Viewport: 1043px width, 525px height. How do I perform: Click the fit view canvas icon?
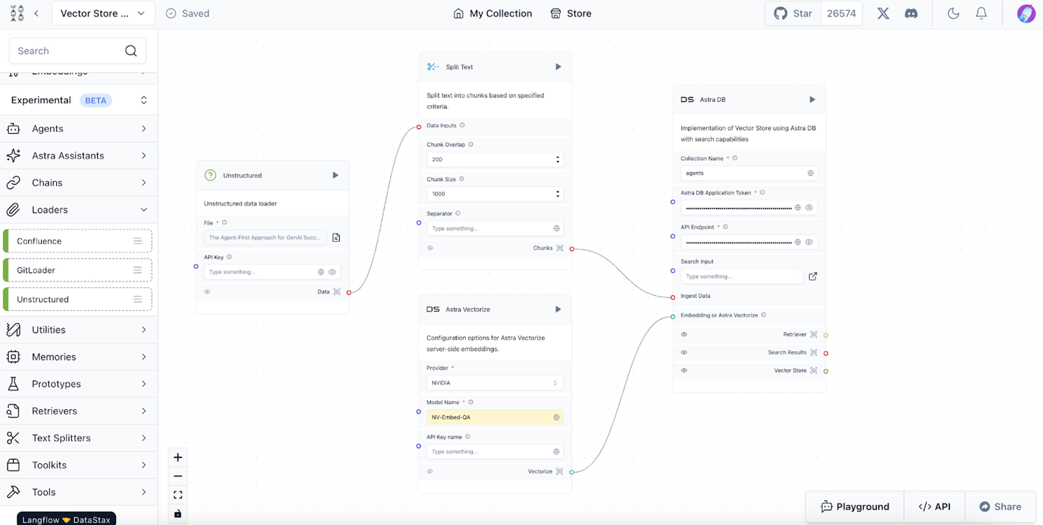coord(178,495)
